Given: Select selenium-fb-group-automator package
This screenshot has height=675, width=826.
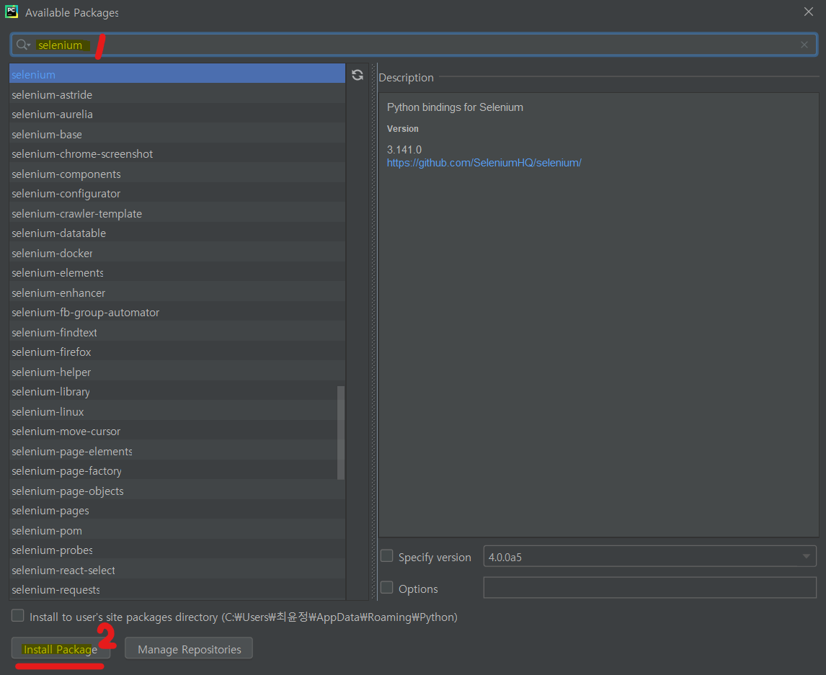Looking at the screenshot, I should (x=177, y=312).
